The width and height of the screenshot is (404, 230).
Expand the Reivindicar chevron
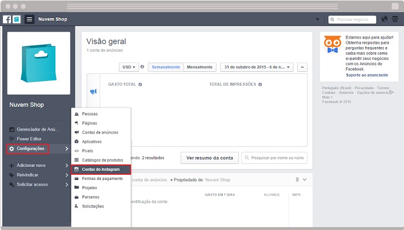[x=67, y=175]
